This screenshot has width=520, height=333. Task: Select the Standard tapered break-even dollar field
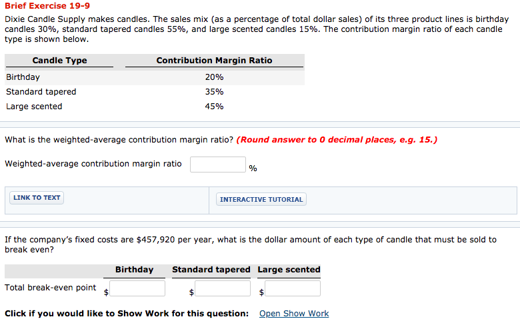223,288
